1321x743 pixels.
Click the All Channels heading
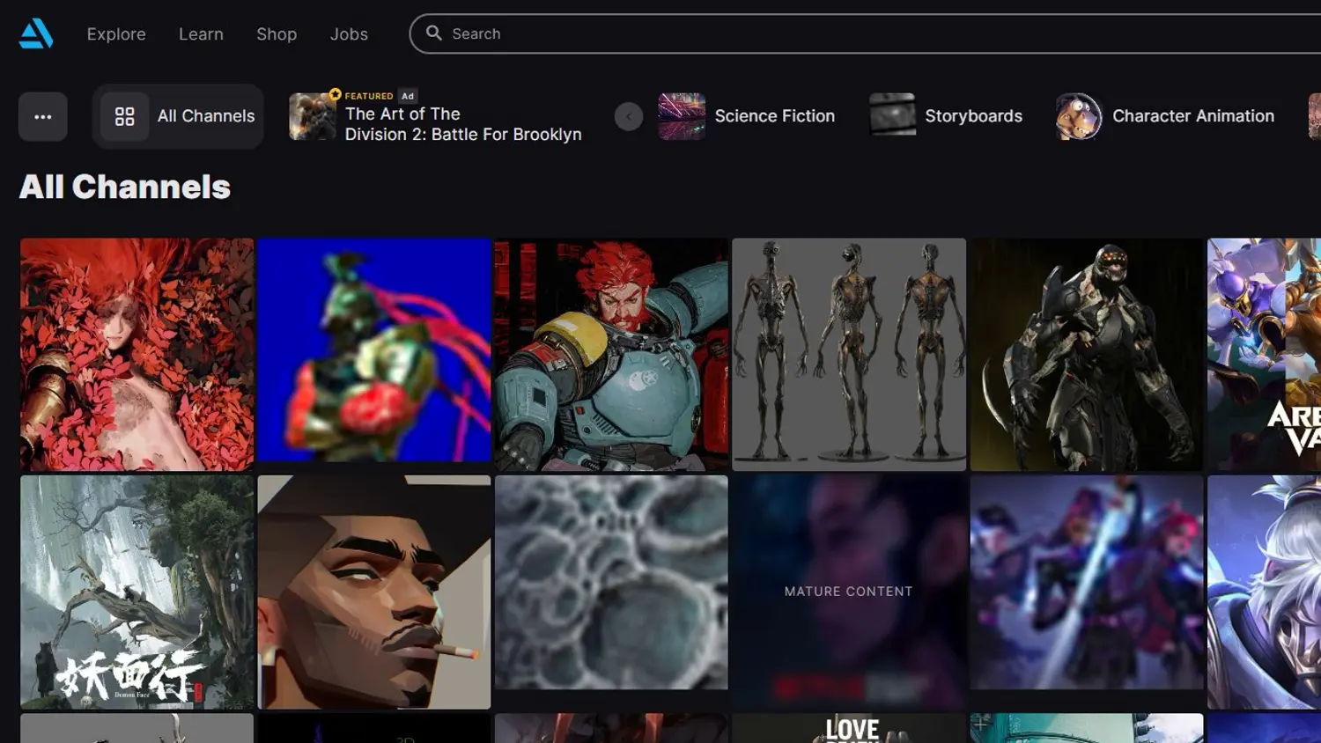[125, 187]
